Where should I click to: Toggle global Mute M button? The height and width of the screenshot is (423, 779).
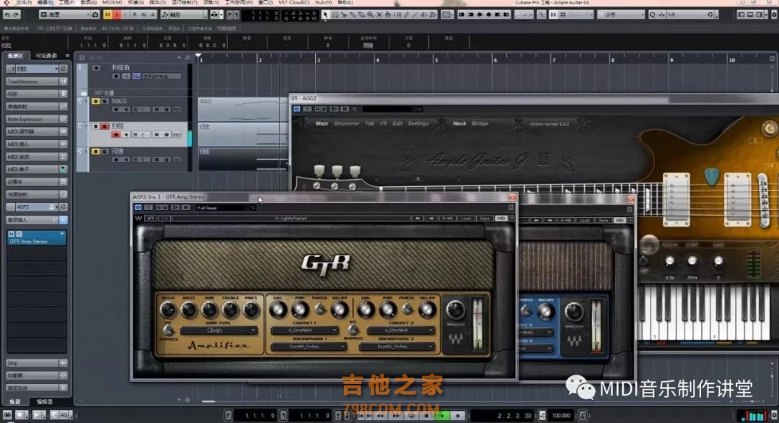pos(107,14)
